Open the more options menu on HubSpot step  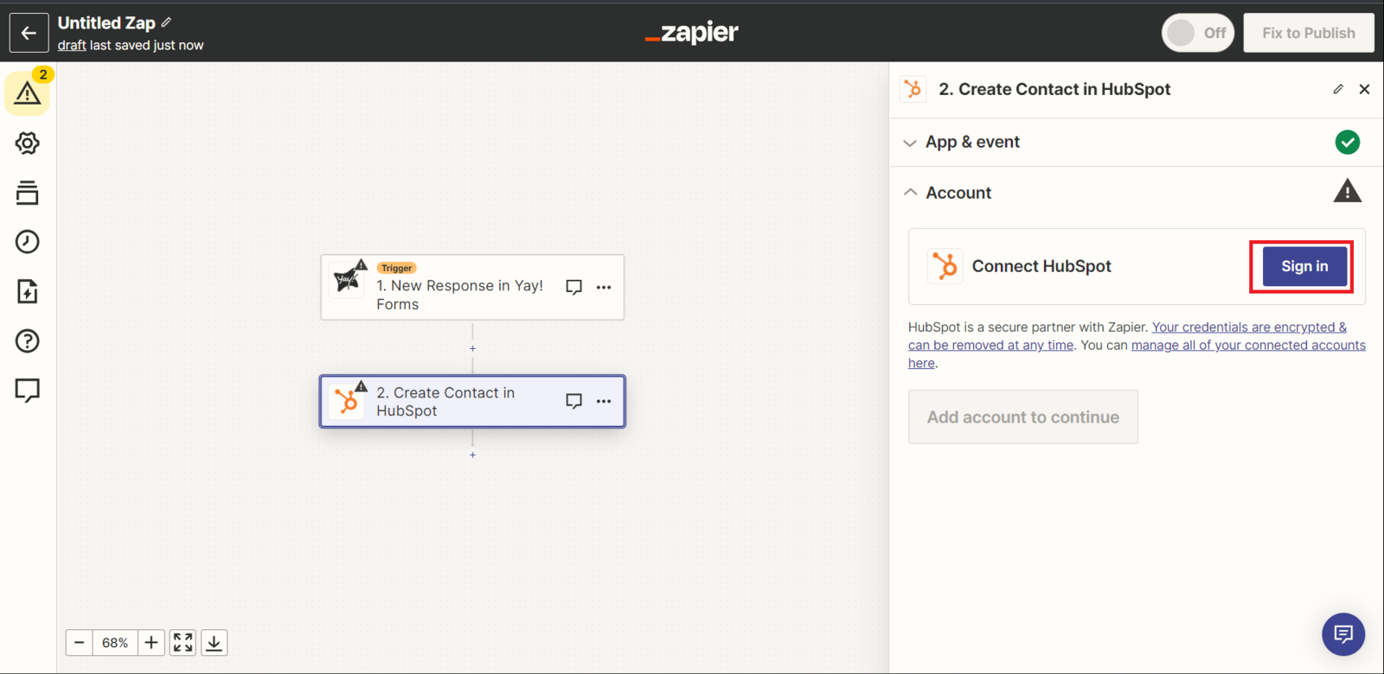(604, 401)
